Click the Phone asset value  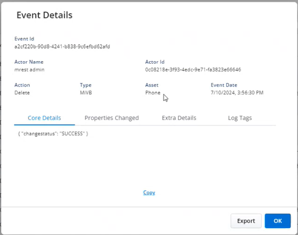(x=153, y=93)
